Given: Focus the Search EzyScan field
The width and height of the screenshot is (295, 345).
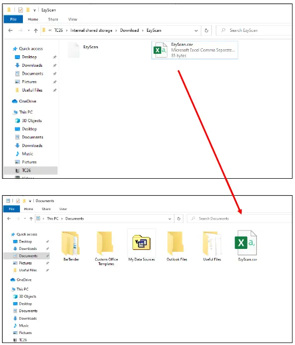Looking at the screenshot, I should 254,30.
